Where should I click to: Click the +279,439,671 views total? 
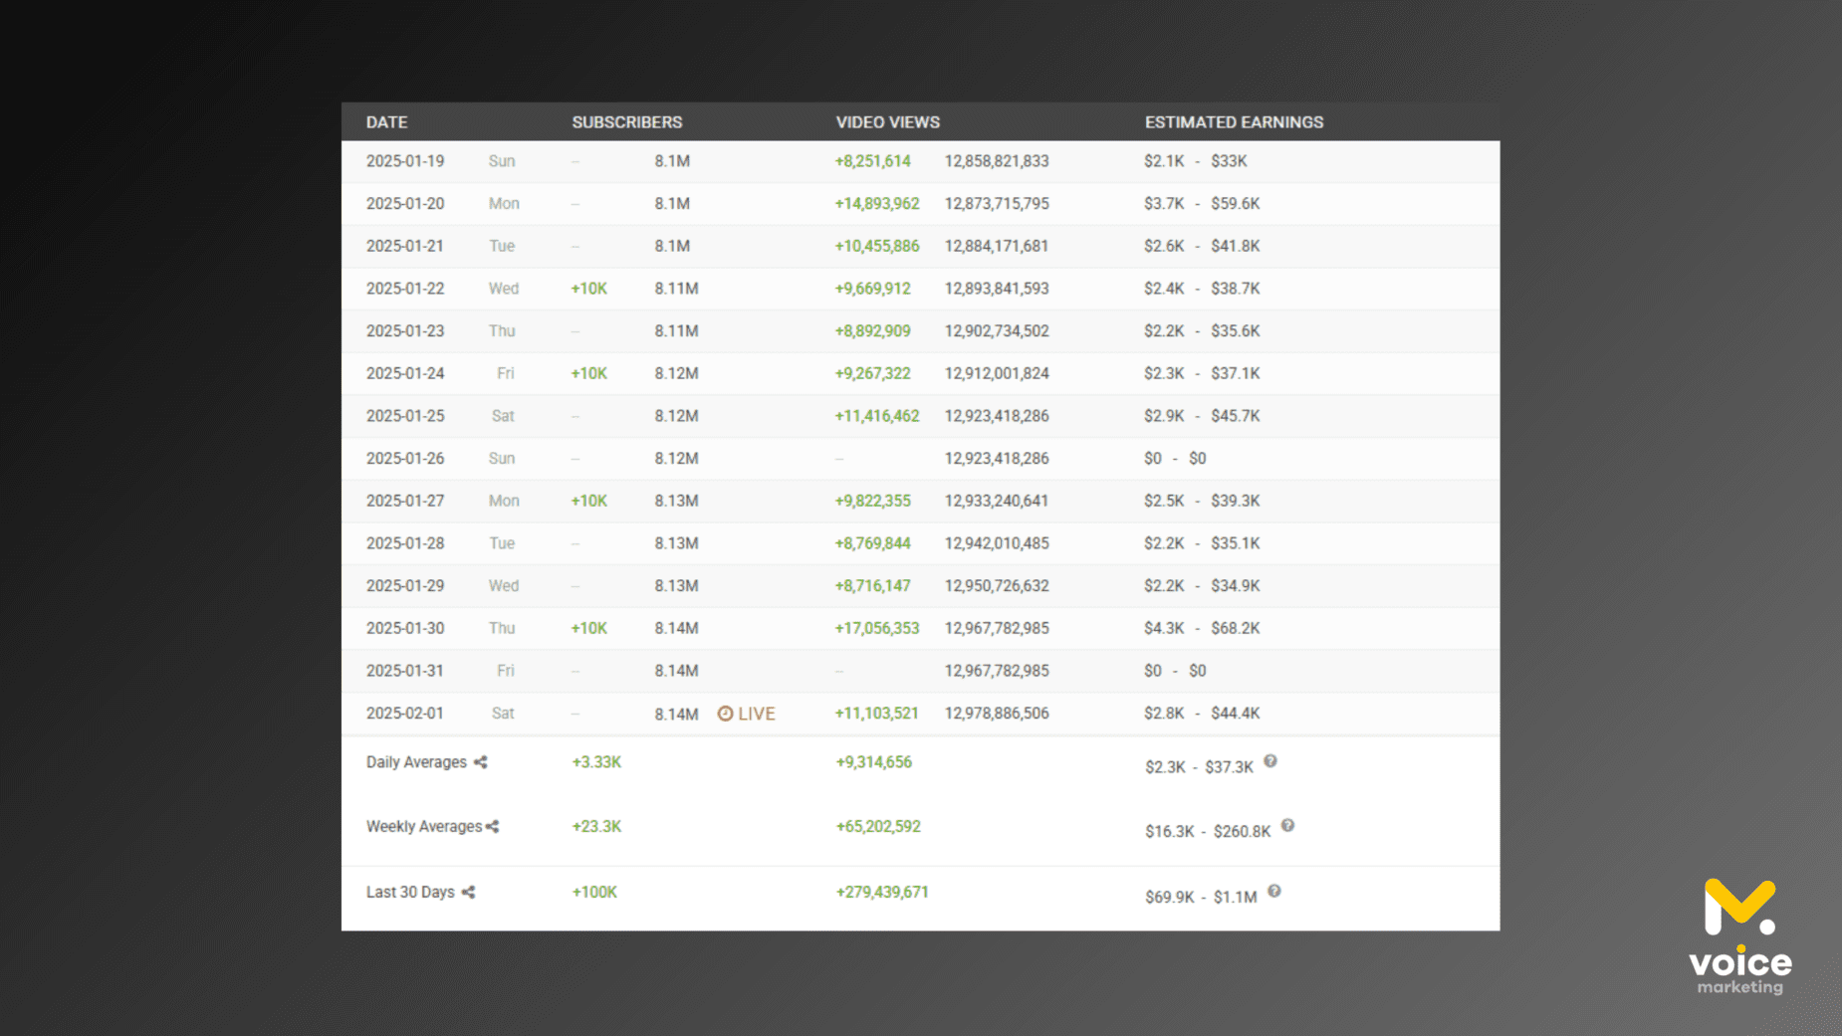pos(881,893)
